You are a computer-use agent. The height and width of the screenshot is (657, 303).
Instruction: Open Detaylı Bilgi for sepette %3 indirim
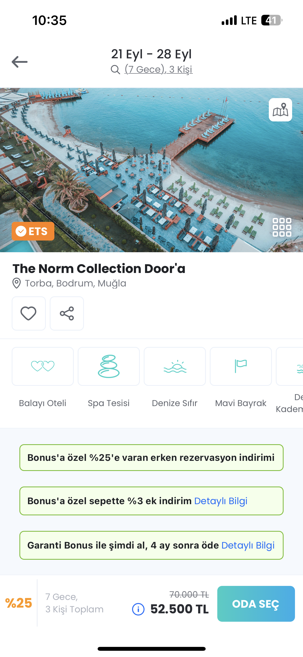(x=221, y=501)
